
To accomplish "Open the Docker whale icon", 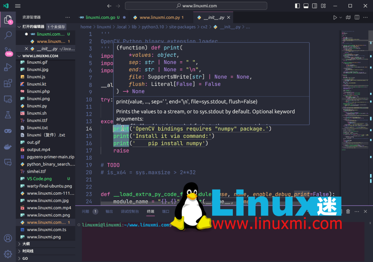I will click(8, 147).
